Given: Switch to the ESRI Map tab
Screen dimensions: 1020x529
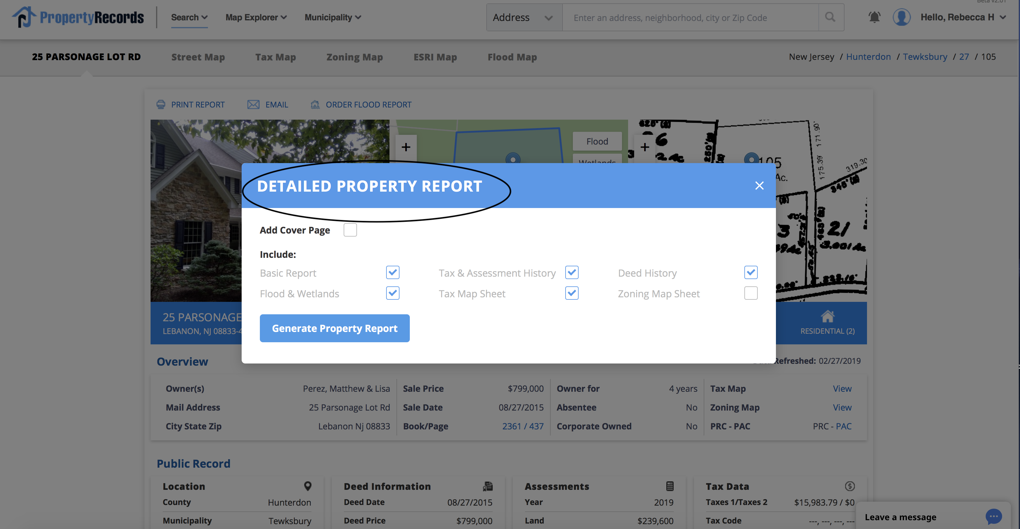Looking at the screenshot, I should 435,57.
